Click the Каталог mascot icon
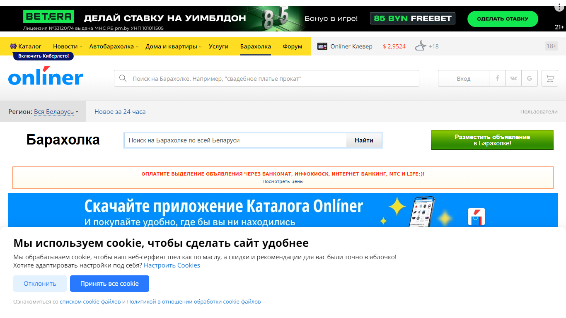 (13, 46)
